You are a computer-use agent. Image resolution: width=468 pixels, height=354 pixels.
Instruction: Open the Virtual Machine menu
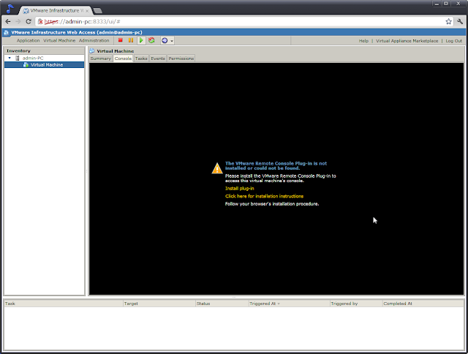(59, 41)
